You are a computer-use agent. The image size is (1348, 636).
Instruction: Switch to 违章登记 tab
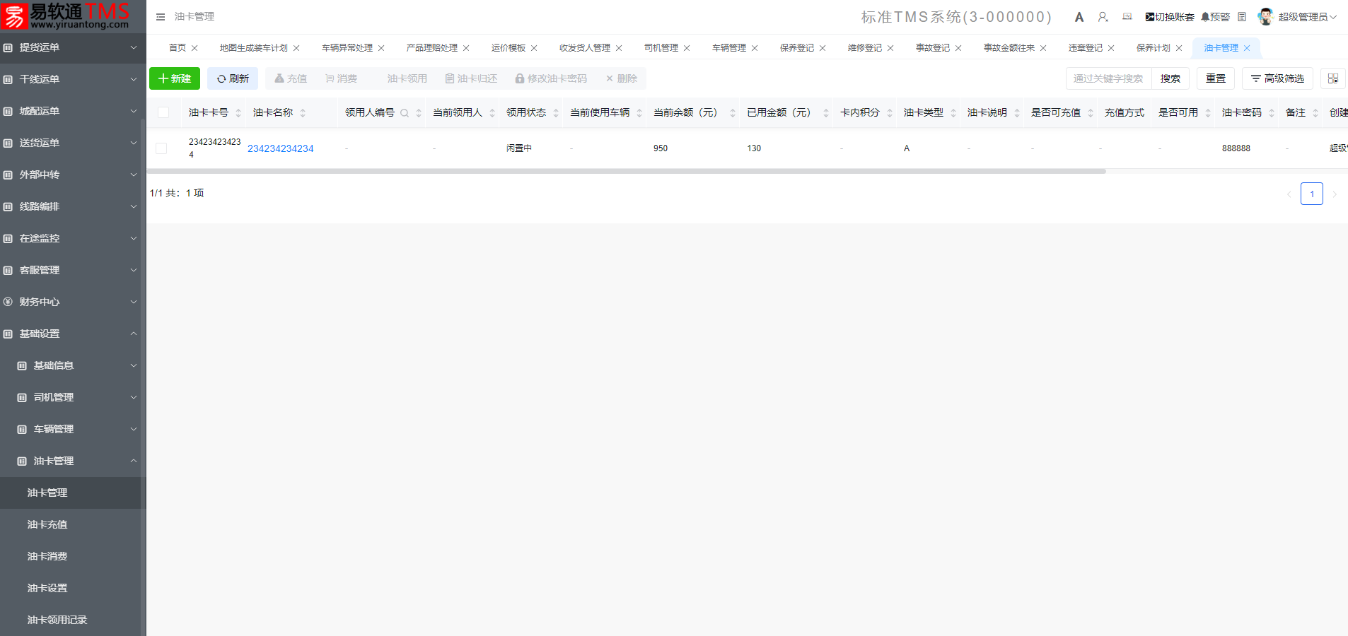[x=1085, y=48]
